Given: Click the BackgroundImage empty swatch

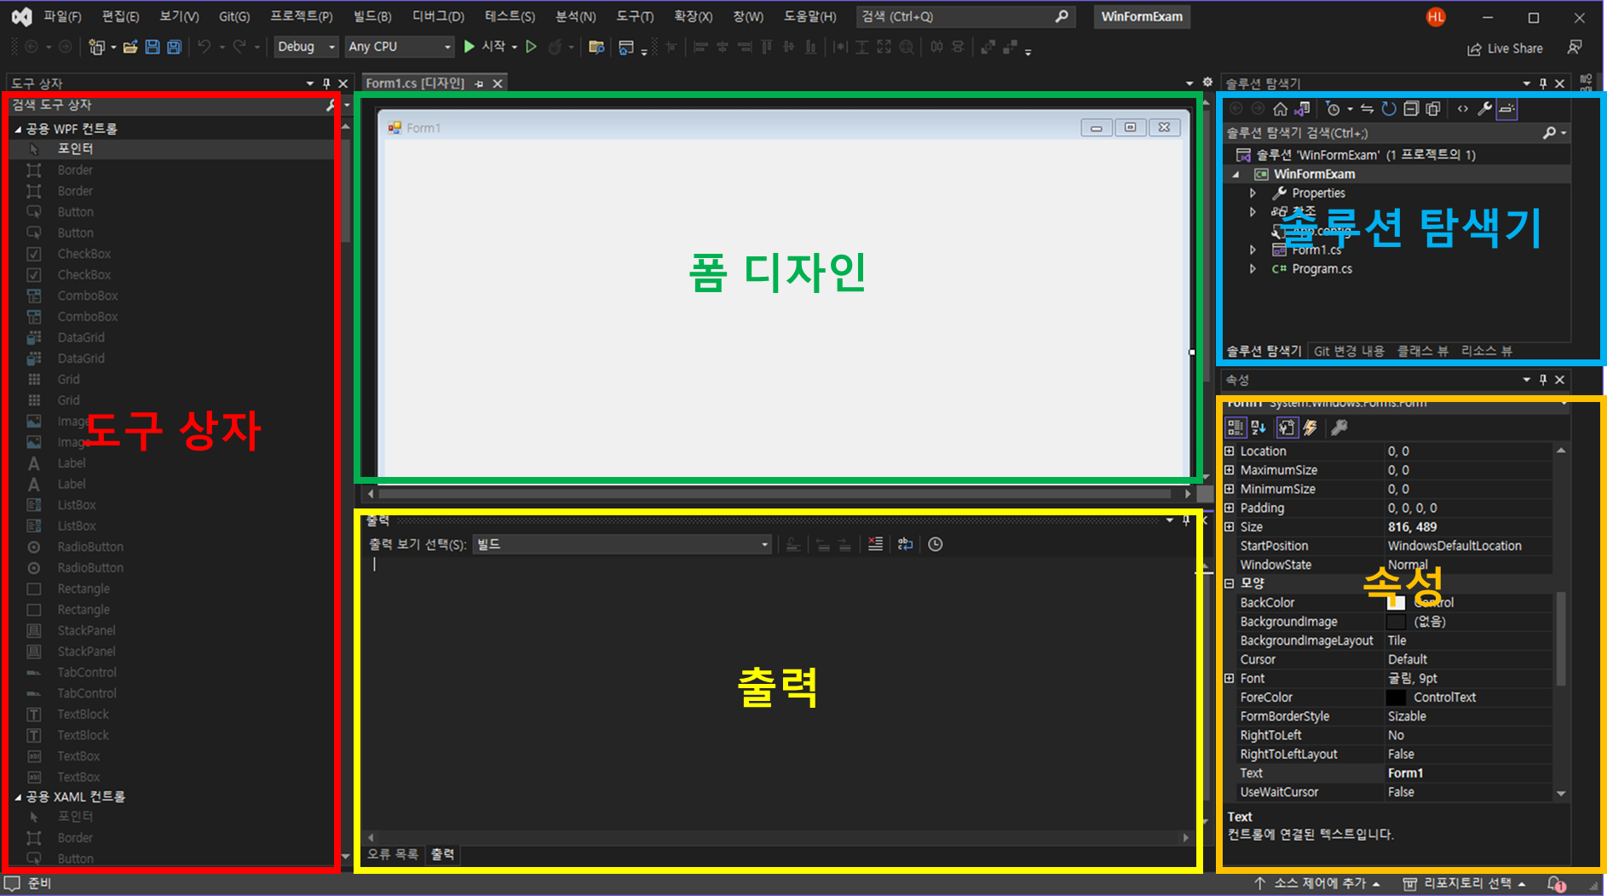Looking at the screenshot, I should (x=1396, y=622).
